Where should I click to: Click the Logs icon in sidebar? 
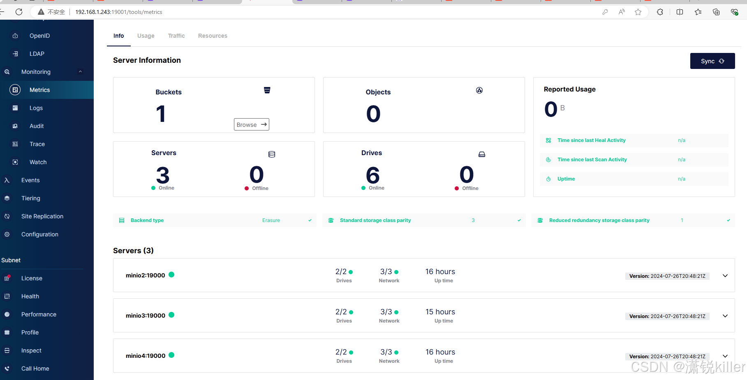pyautogui.click(x=15, y=108)
